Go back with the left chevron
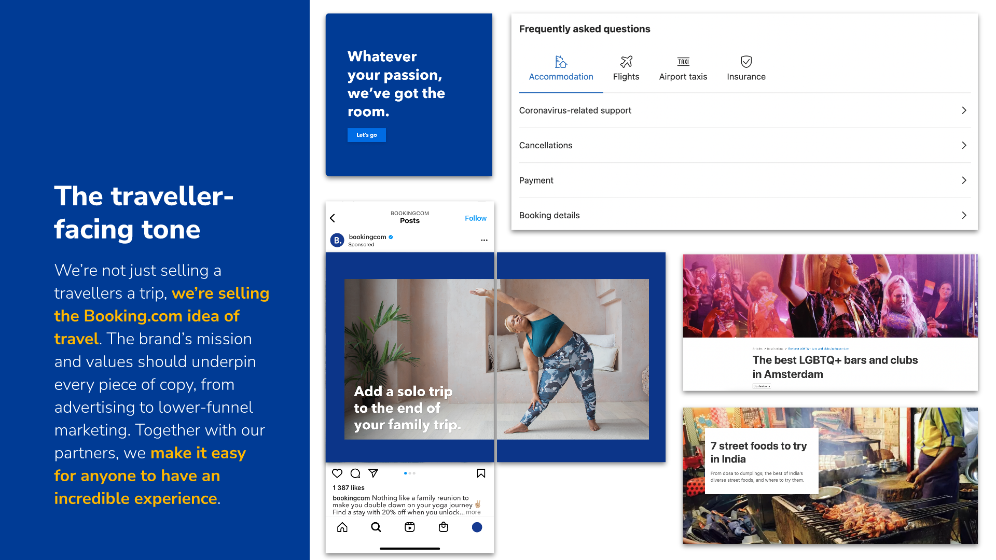996x560 pixels. pyautogui.click(x=333, y=218)
